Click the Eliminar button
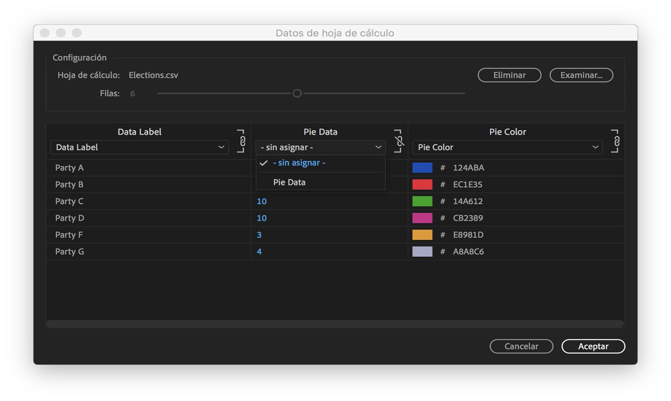This screenshot has width=671, height=401. [x=510, y=75]
